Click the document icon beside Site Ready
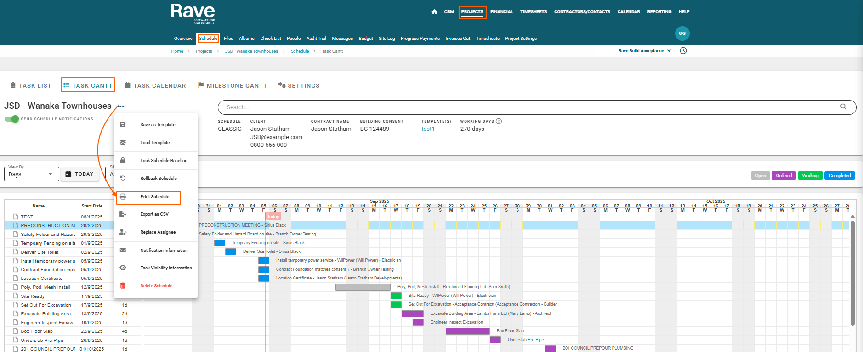Screen dimensions: 863x352 (16, 296)
